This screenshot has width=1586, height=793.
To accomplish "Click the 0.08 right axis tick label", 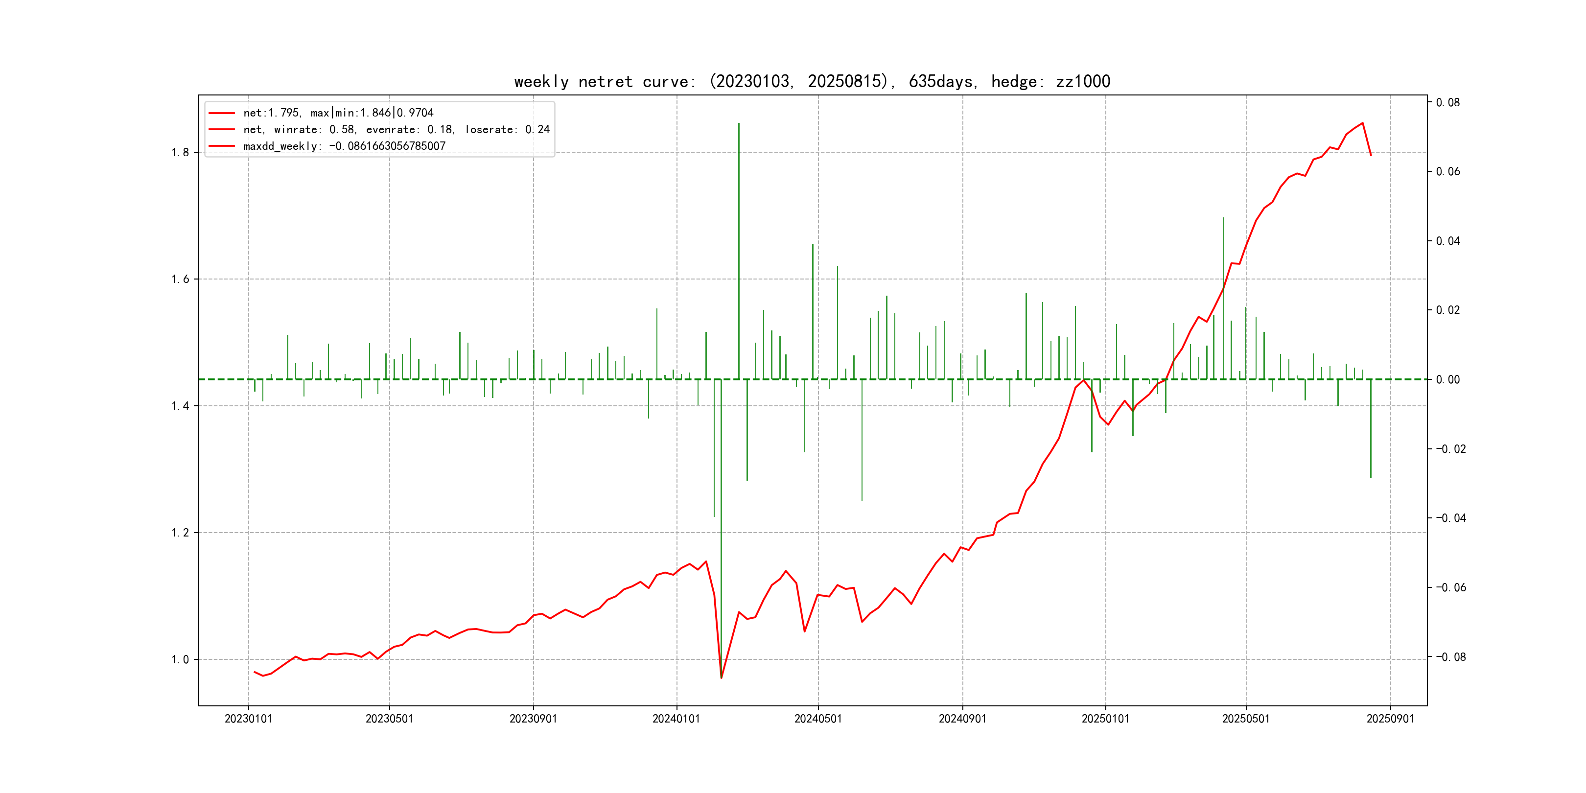I will click(1447, 102).
